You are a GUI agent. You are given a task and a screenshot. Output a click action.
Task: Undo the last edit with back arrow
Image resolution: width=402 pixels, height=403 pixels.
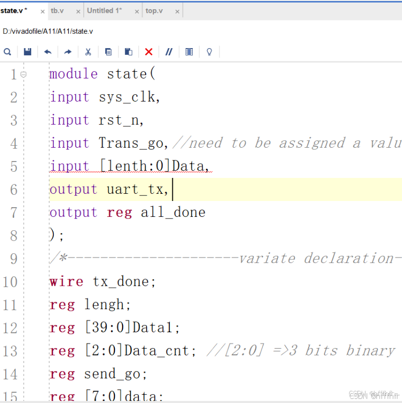click(x=48, y=52)
